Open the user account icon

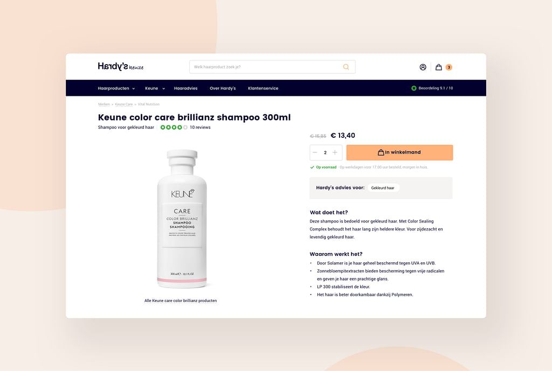pyautogui.click(x=423, y=67)
